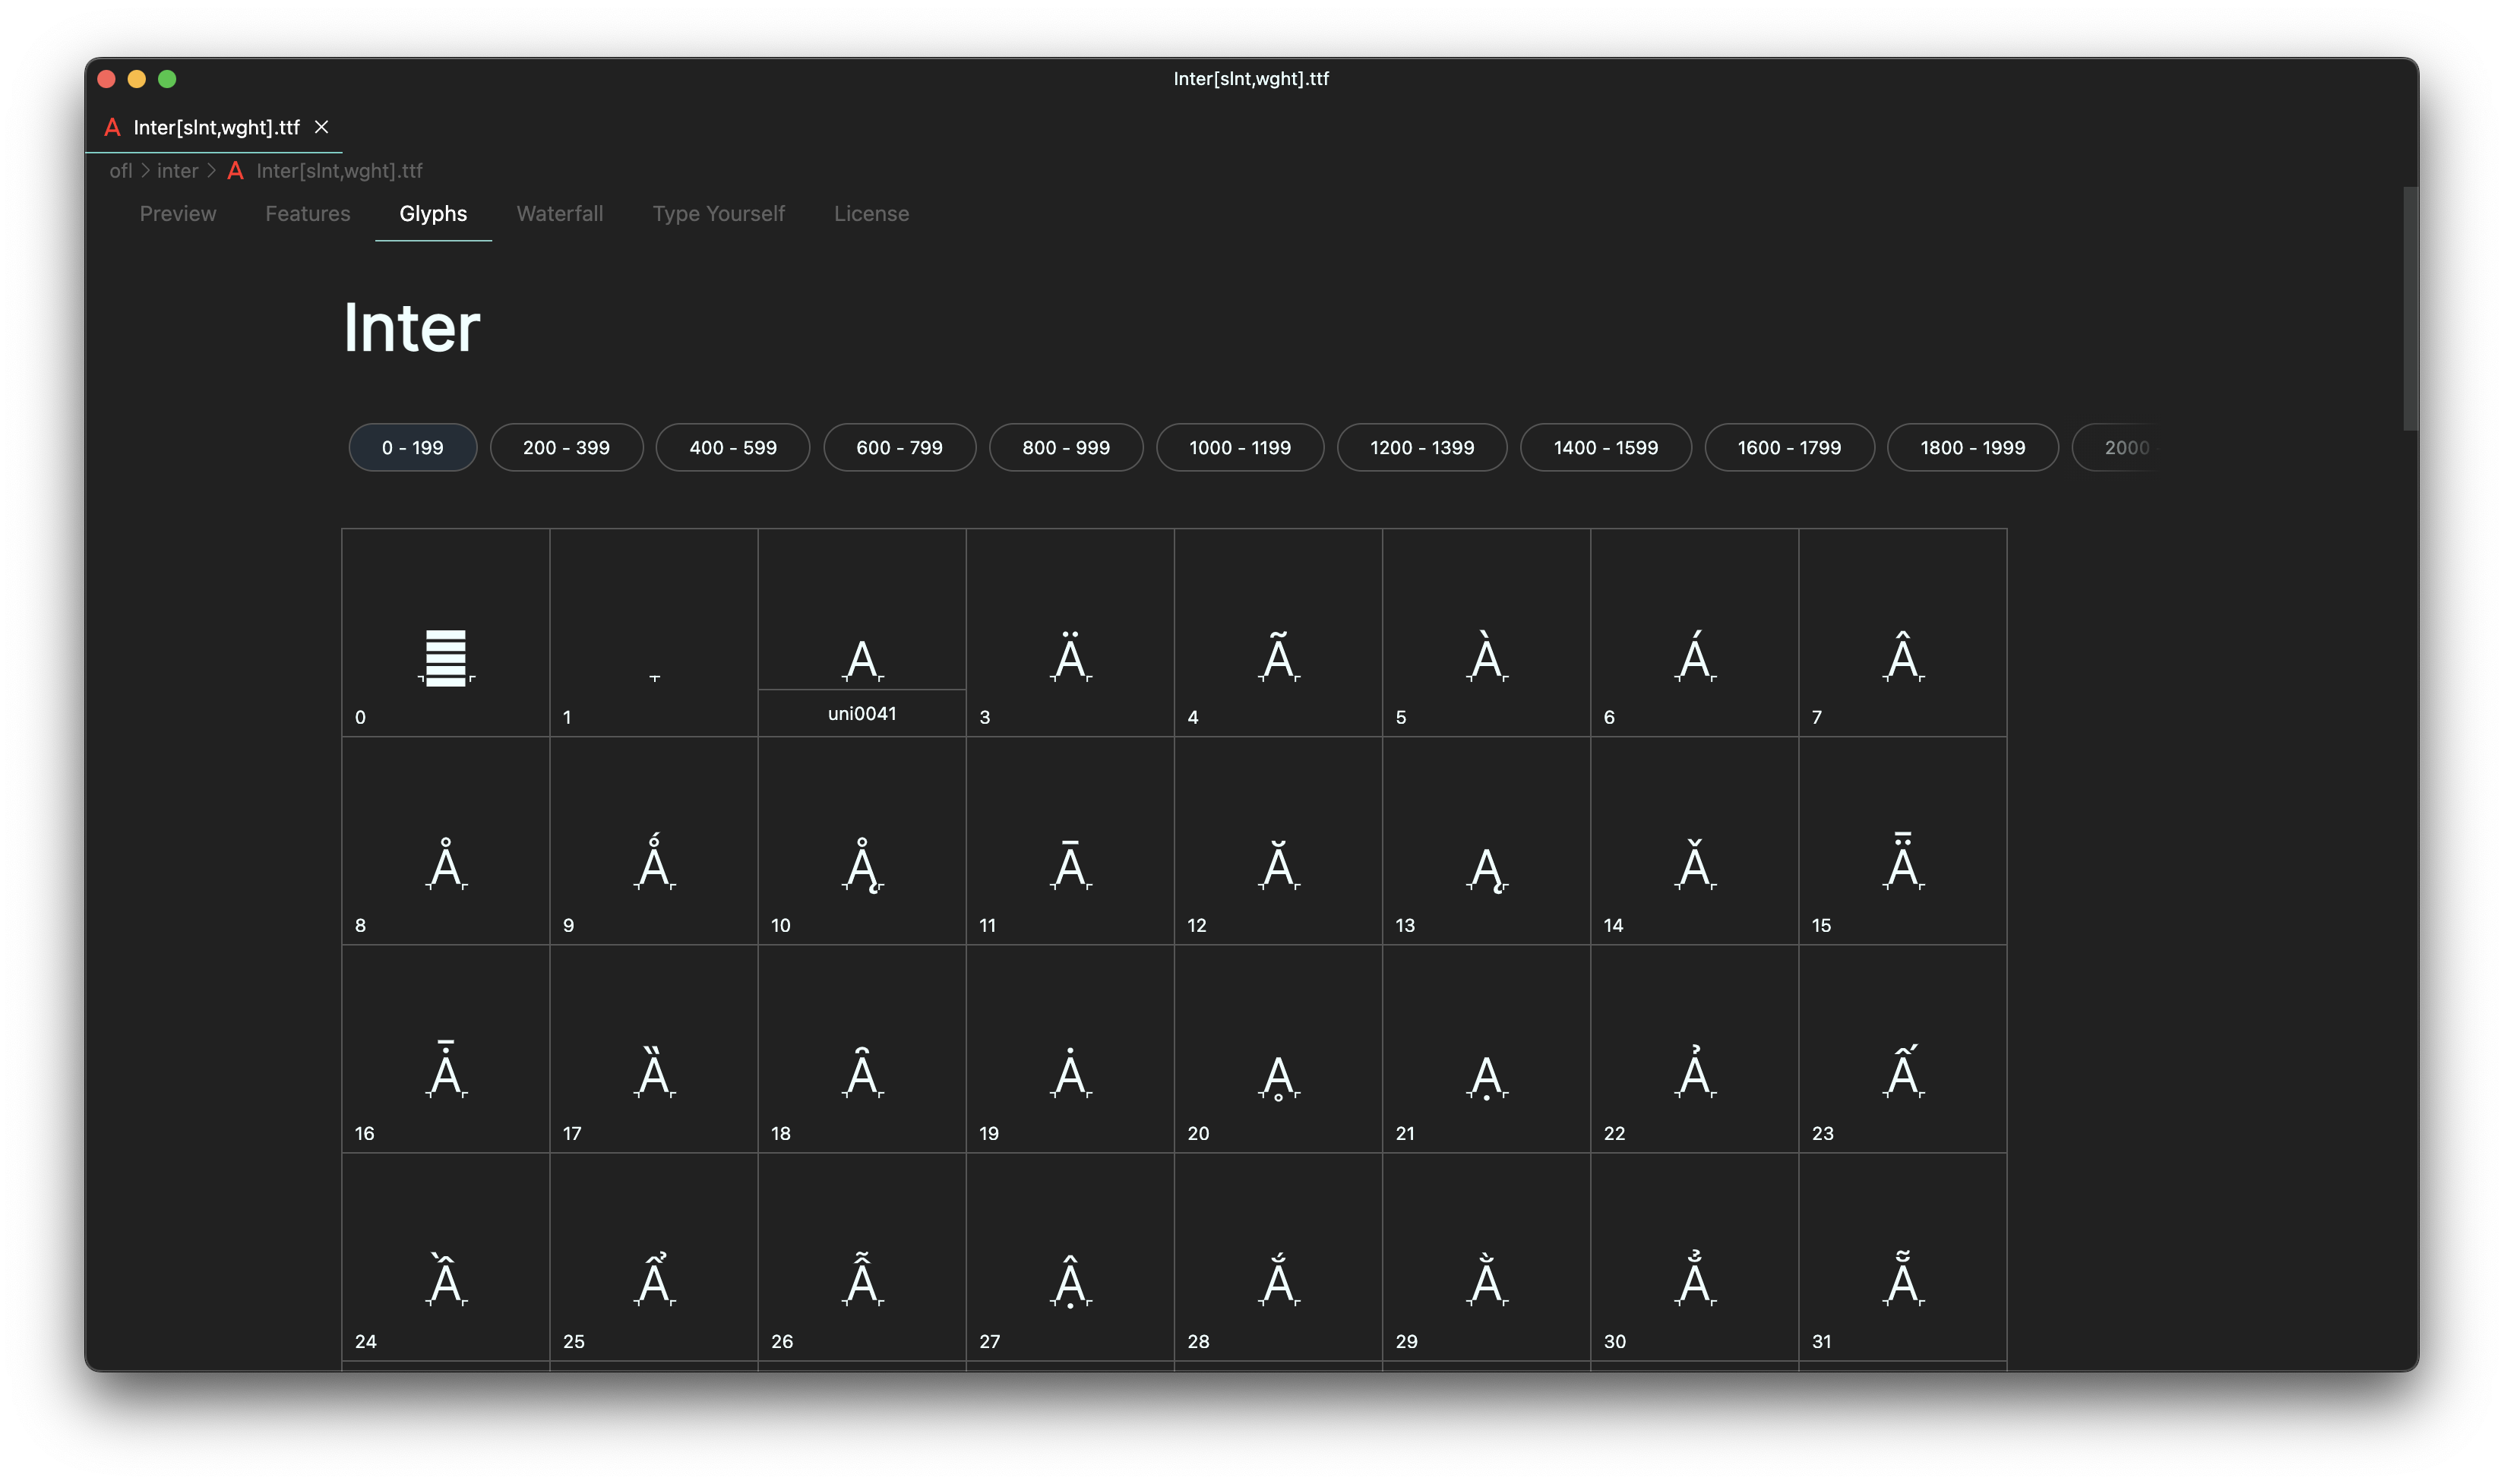Select the 1000 - 1199 glyph range

pyautogui.click(x=1239, y=448)
